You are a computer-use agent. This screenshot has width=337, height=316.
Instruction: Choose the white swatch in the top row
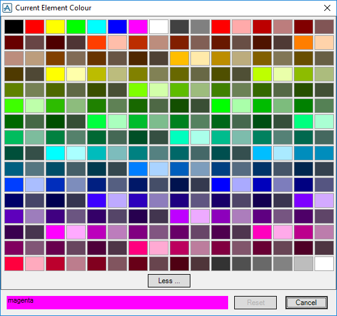coord(159,27)
